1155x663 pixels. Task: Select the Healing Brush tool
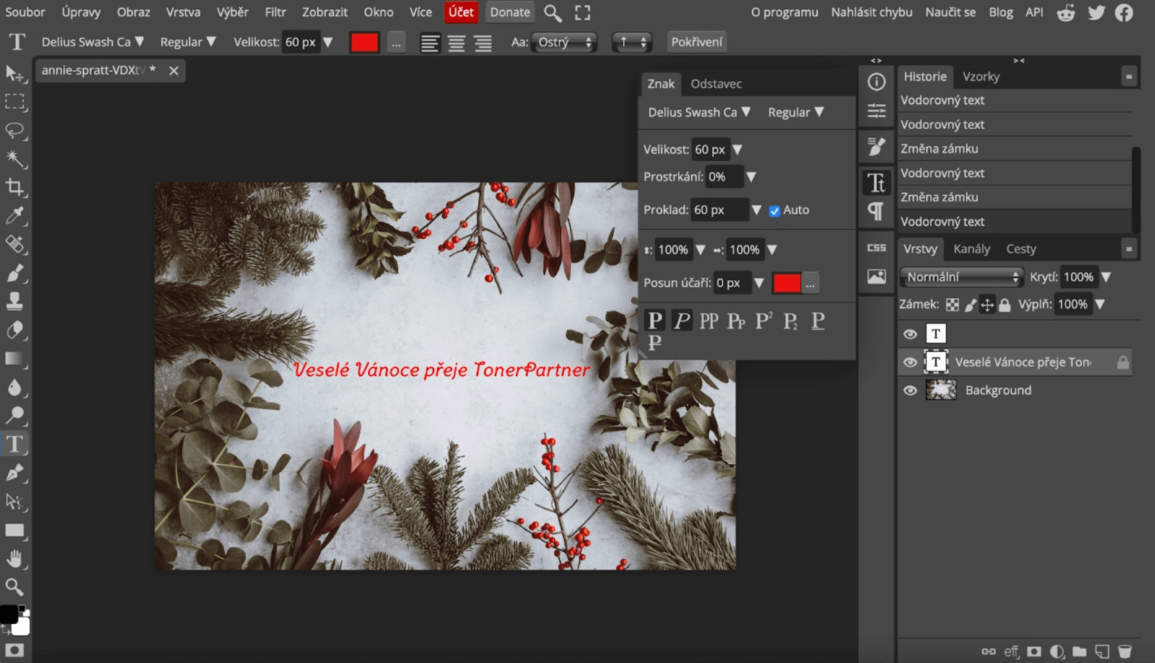(x=14, y=245)
